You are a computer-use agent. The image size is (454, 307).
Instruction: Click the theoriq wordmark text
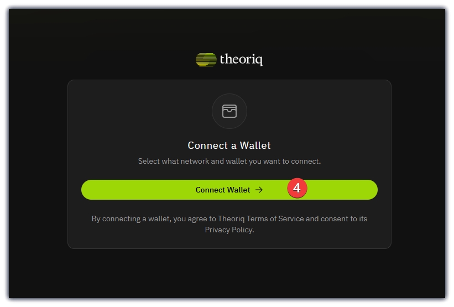tap(241, 59)
